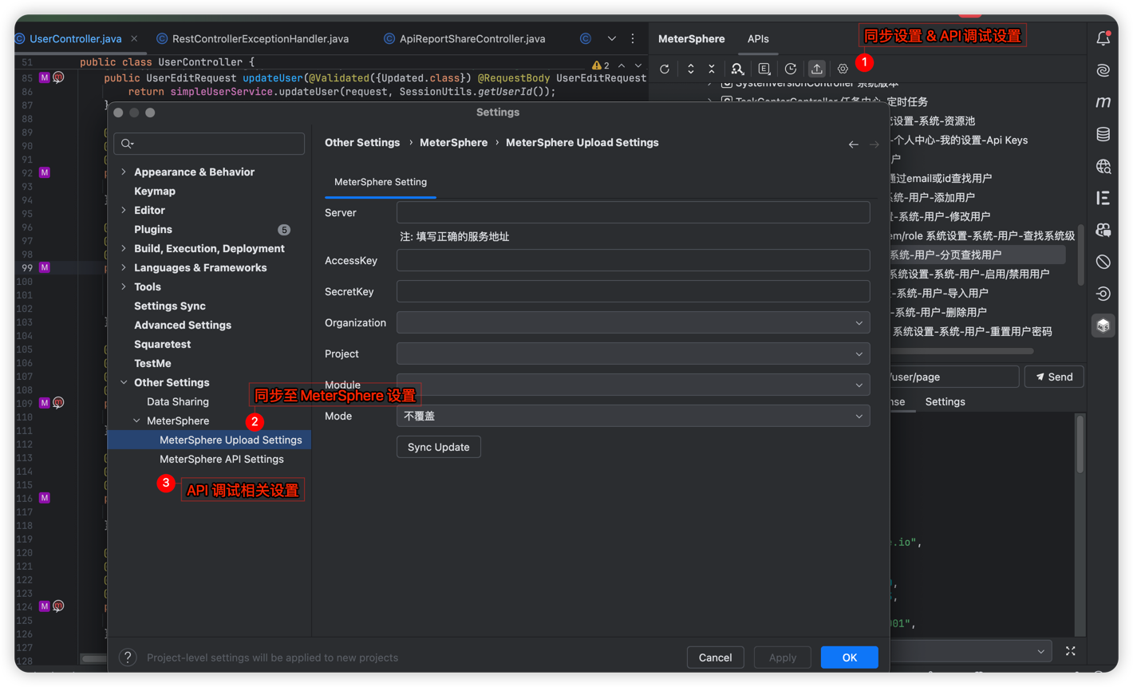Screen dimensions: 1133x687
Task: Click the refresh icon in MeterSphere toolbar
Action: [x=665, y=69]
